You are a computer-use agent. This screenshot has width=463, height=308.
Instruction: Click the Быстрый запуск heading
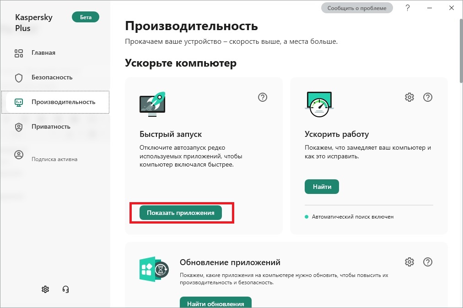click(x=171, y=134)
